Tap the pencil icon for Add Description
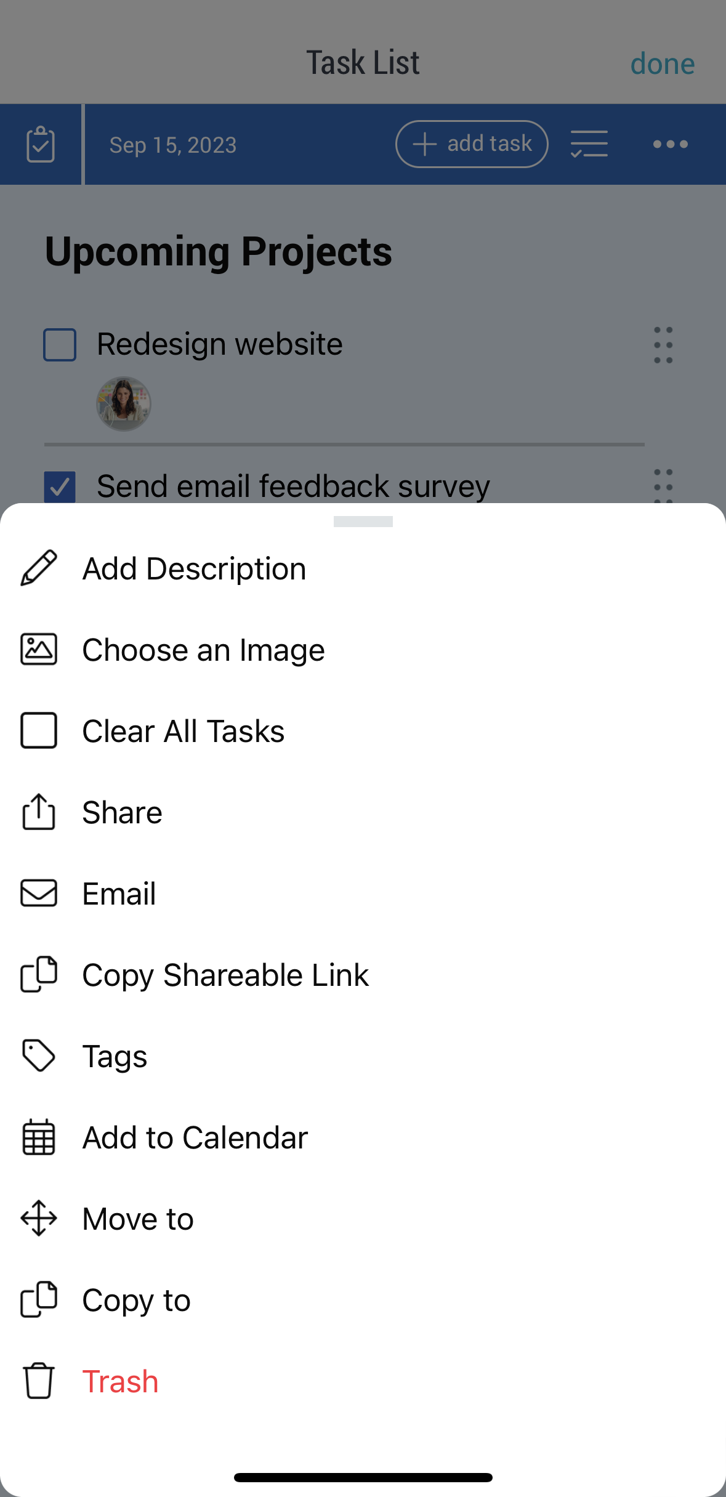726x1497 pixels. pos(39,568)
